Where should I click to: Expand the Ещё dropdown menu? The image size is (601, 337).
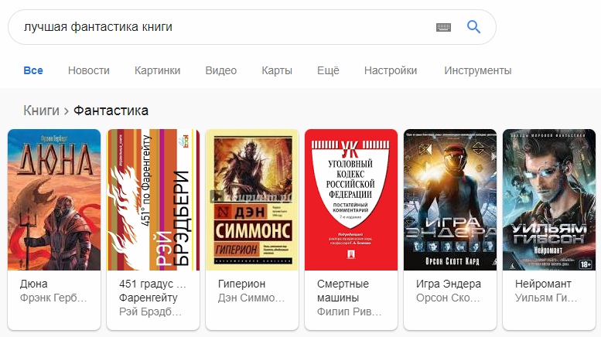click(328, 70)
